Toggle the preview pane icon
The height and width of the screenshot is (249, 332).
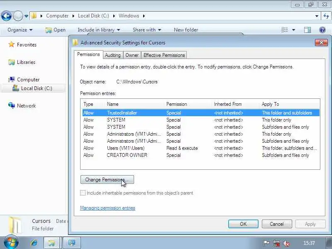coord(307,30)
